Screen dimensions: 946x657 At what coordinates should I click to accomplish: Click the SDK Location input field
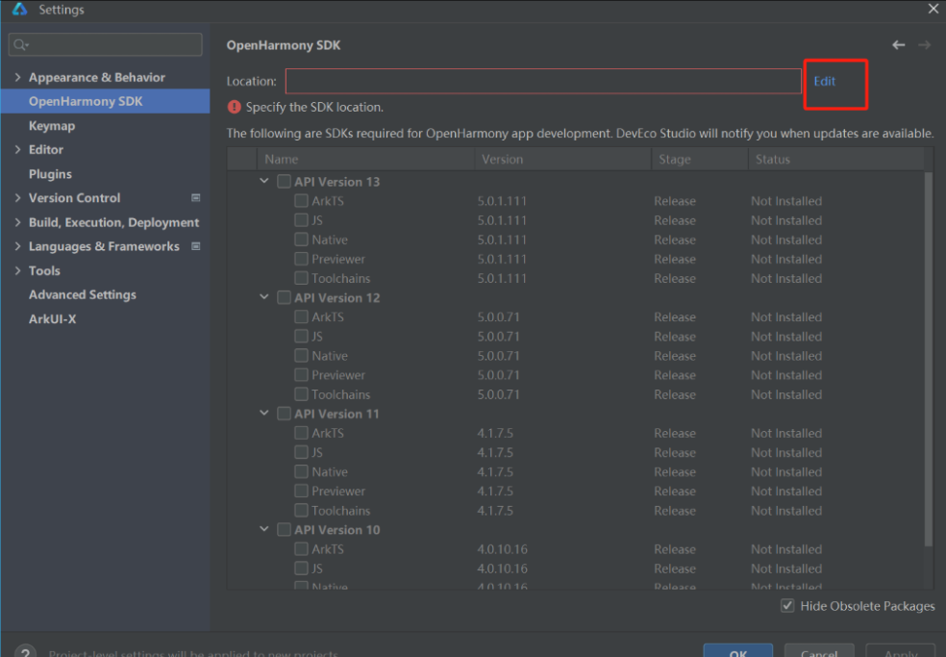543,81
